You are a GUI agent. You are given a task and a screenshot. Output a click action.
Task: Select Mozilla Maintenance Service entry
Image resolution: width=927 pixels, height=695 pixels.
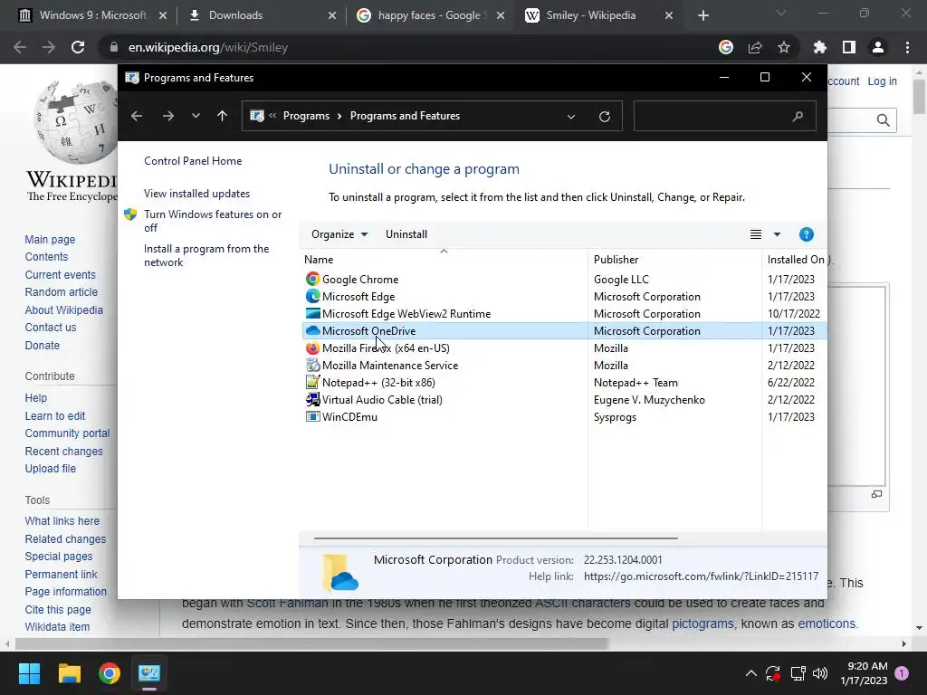[x=390, y=365]
